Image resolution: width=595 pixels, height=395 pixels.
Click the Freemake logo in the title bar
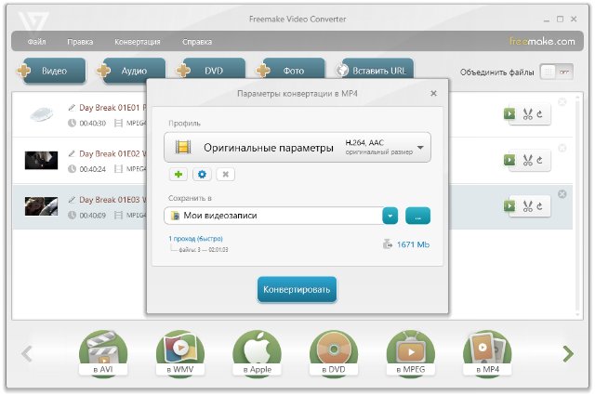[x=33, y=22]
